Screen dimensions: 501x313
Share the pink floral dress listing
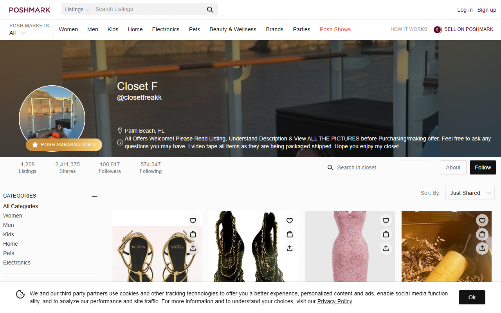click(386, 248)
